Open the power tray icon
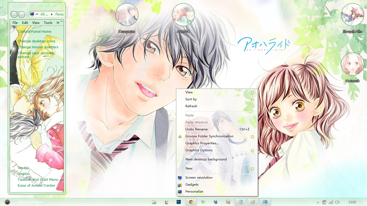The image size is (367, 206). (x=325, y=202)
